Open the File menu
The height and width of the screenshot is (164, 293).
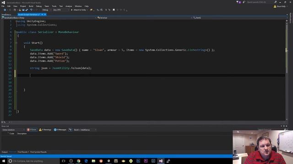click(3, 6)
